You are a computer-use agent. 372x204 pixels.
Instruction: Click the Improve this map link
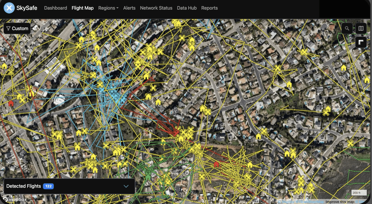pos(340,202)
